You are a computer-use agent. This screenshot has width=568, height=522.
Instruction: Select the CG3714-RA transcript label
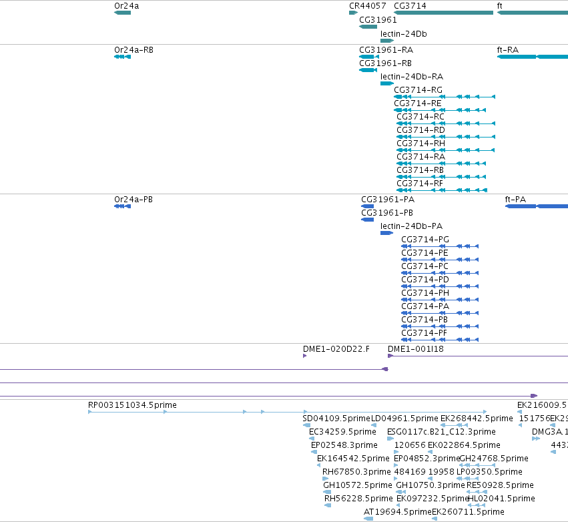tap(420, 158)
